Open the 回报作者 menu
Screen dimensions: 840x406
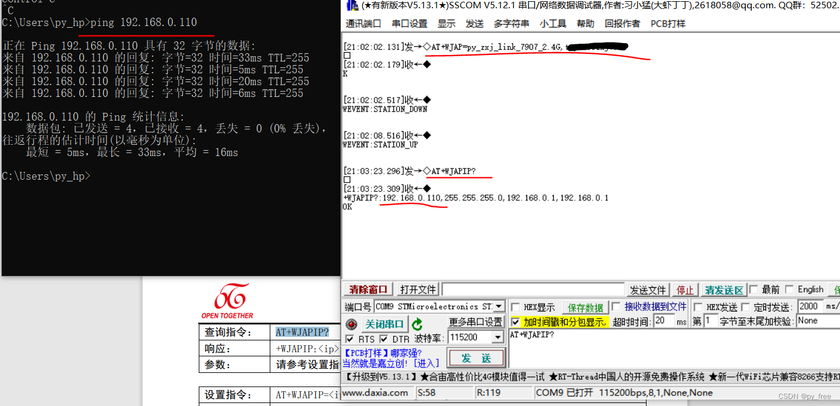click(x=622, y=24)
